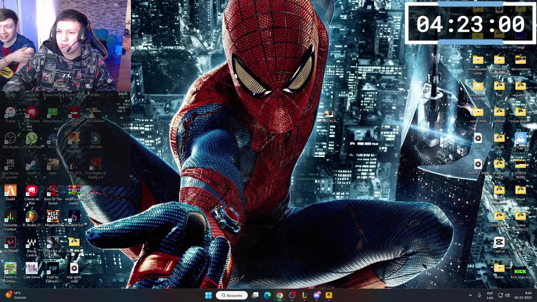Open the Nueva carpeta (2) folder
Image resolution: width=537 pixels, height=302 pixels.
521,221
